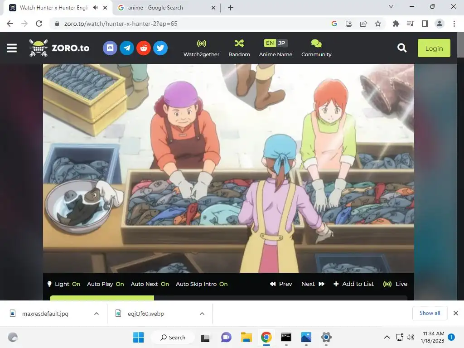Switch anime name language to EN
464x348 pixels.
coord(270,43)
